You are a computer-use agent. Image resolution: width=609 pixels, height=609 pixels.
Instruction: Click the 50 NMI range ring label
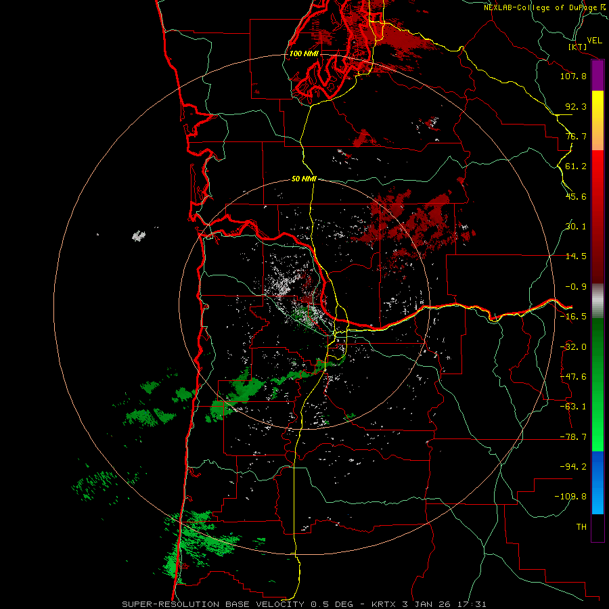(x=304, y=179)
